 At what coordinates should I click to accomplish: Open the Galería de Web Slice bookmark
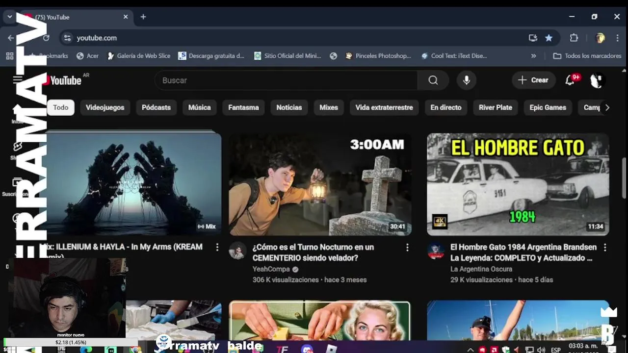138,56
